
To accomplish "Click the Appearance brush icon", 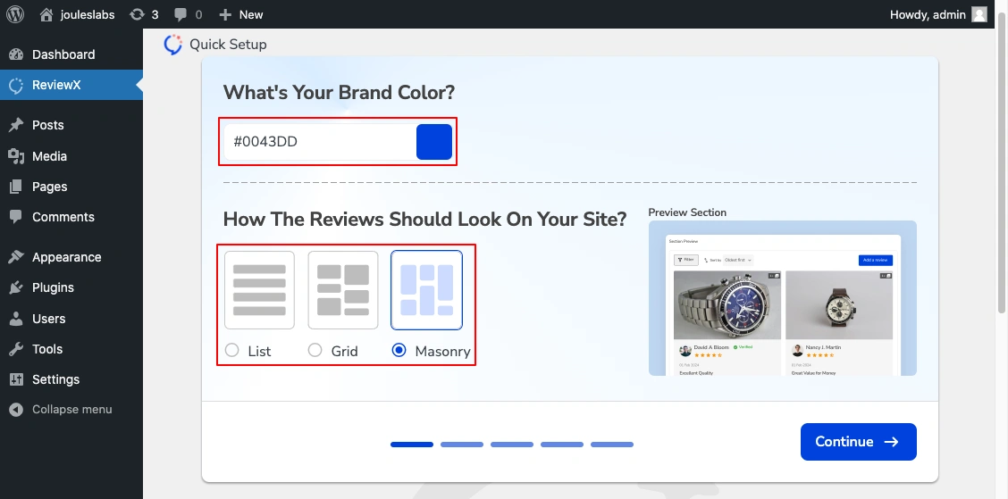I will click(x=16, y=257).
